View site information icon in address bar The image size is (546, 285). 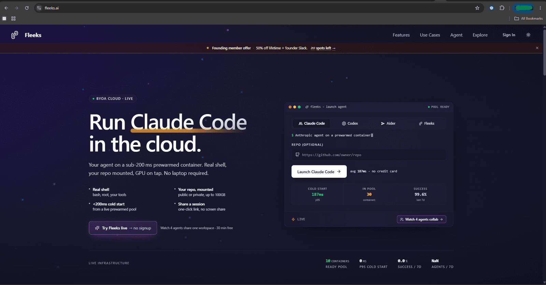(39, 8)
